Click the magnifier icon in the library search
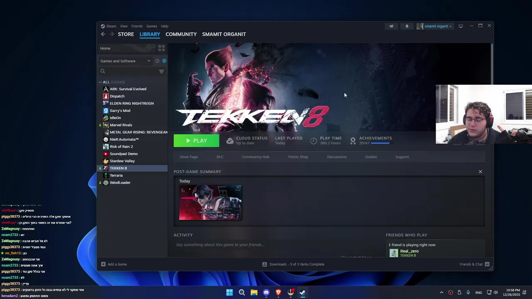This screenshot has width=532, height=299. point(103,71)
